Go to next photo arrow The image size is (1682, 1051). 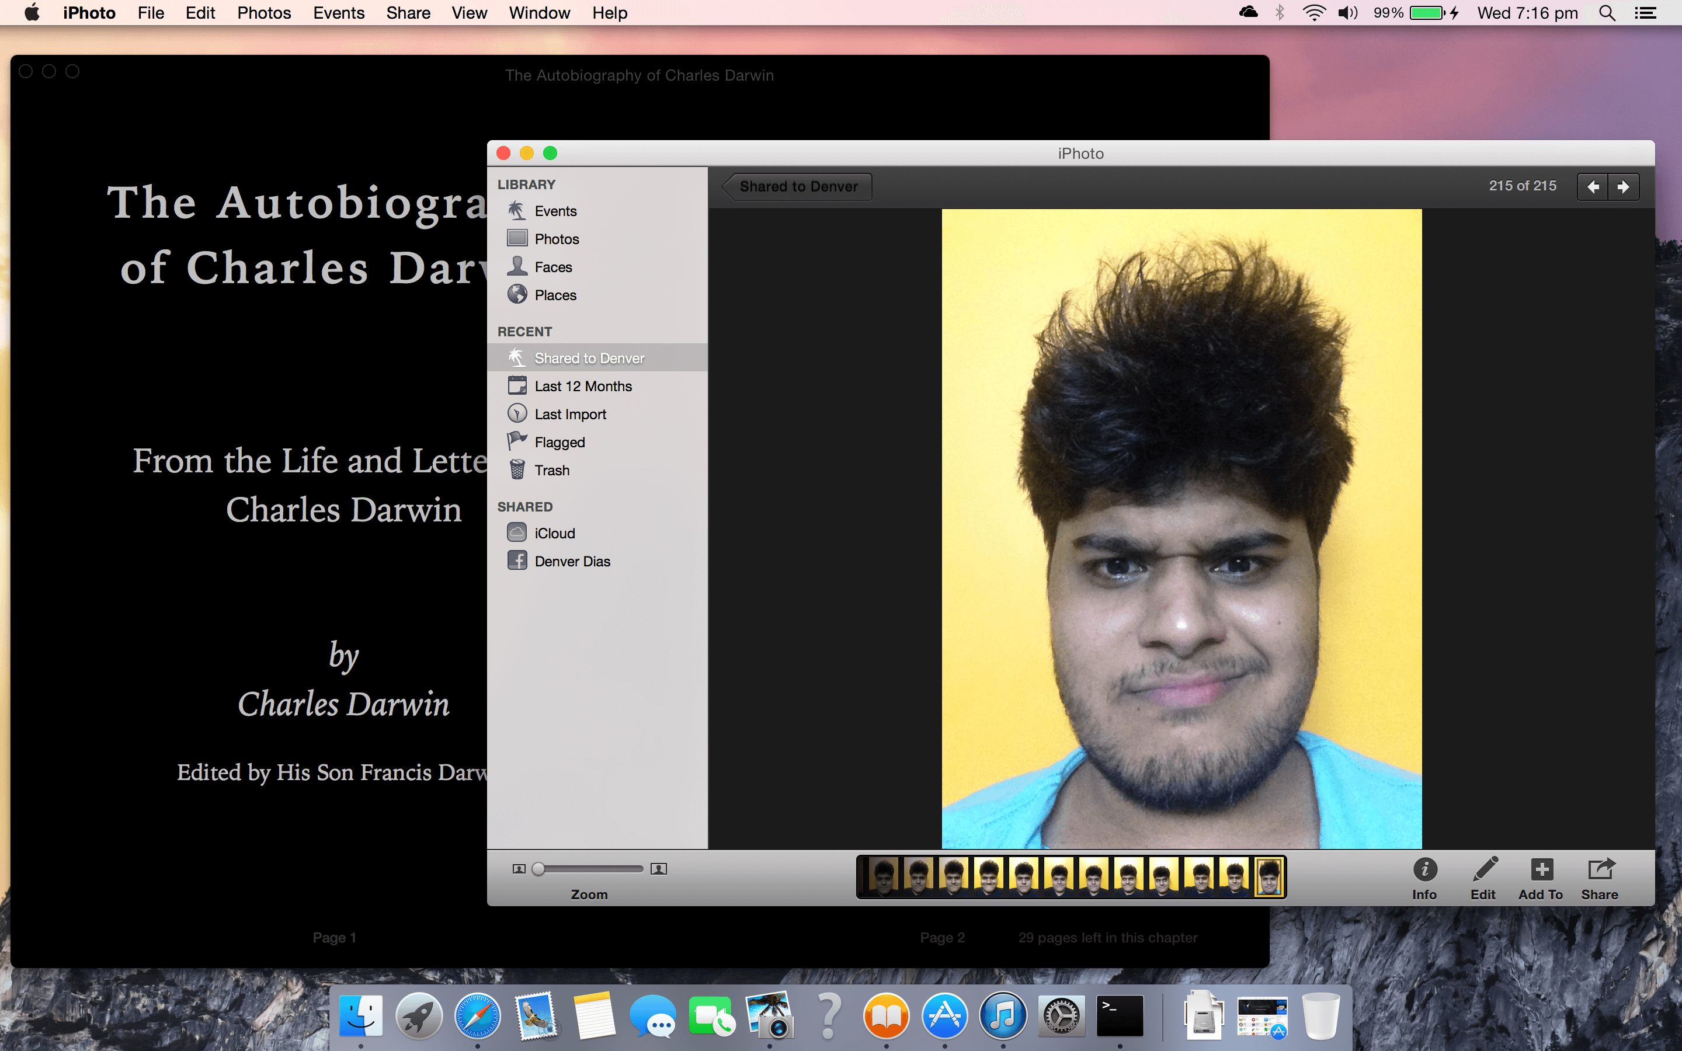[1624, 186]
